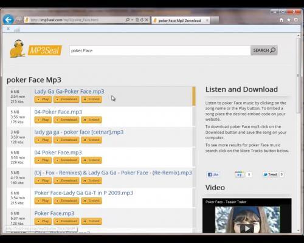Image resolution: width=304 pixels, height=243 pixels.
Task: Click the page scrollbar up arrow
Action: tap(298, 35)
